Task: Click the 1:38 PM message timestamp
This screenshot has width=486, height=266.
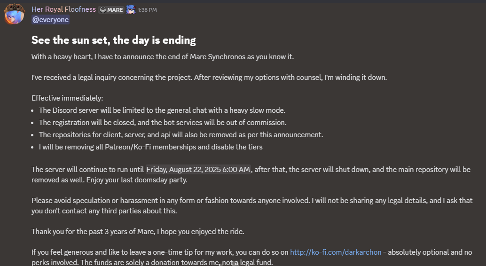Action: coord(148,10)
